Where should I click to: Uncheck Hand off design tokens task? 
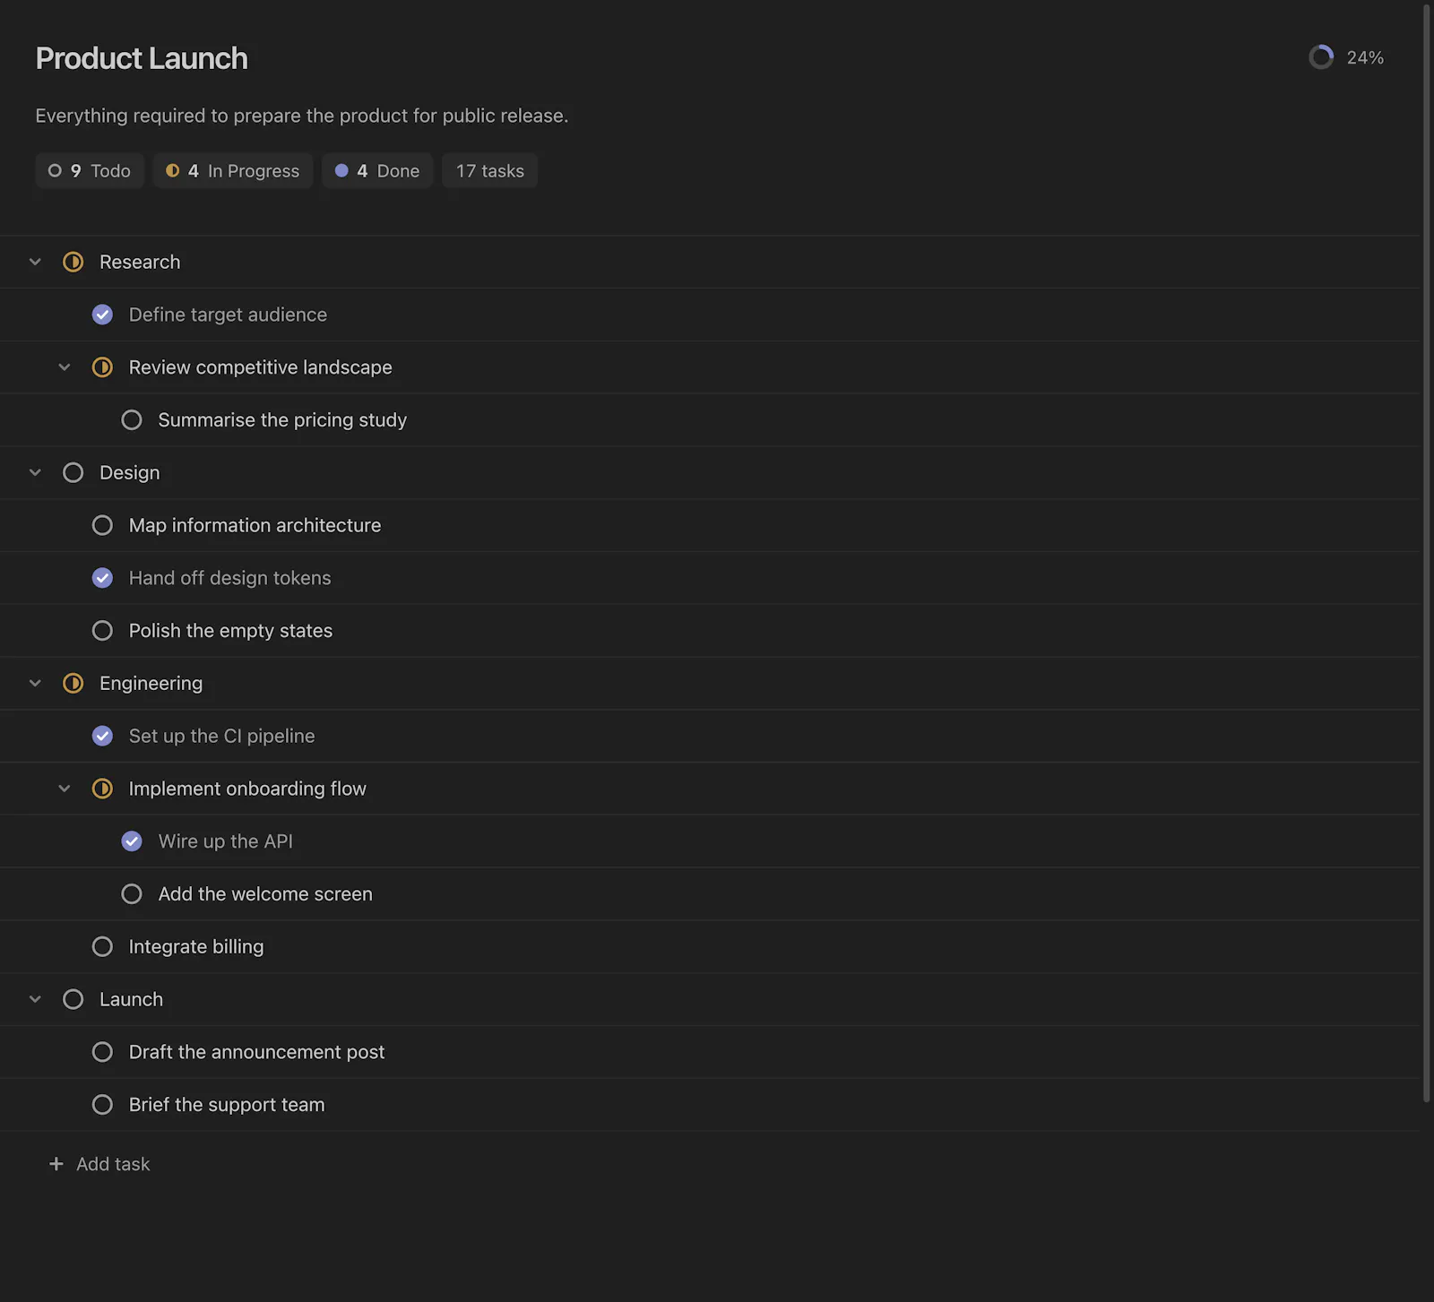click(102, 578)
